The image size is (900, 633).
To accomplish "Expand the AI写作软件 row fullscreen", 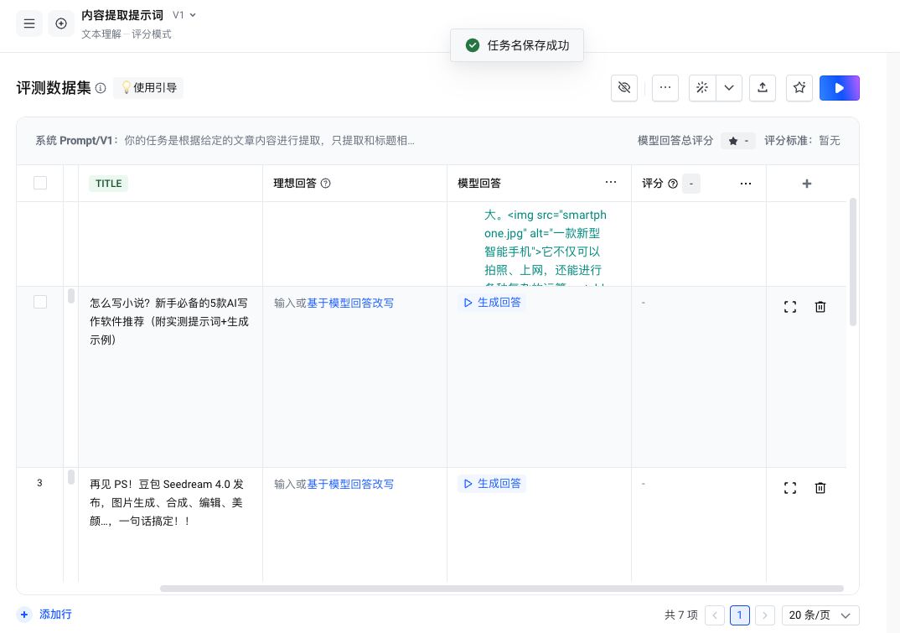I will pos(789,307).
